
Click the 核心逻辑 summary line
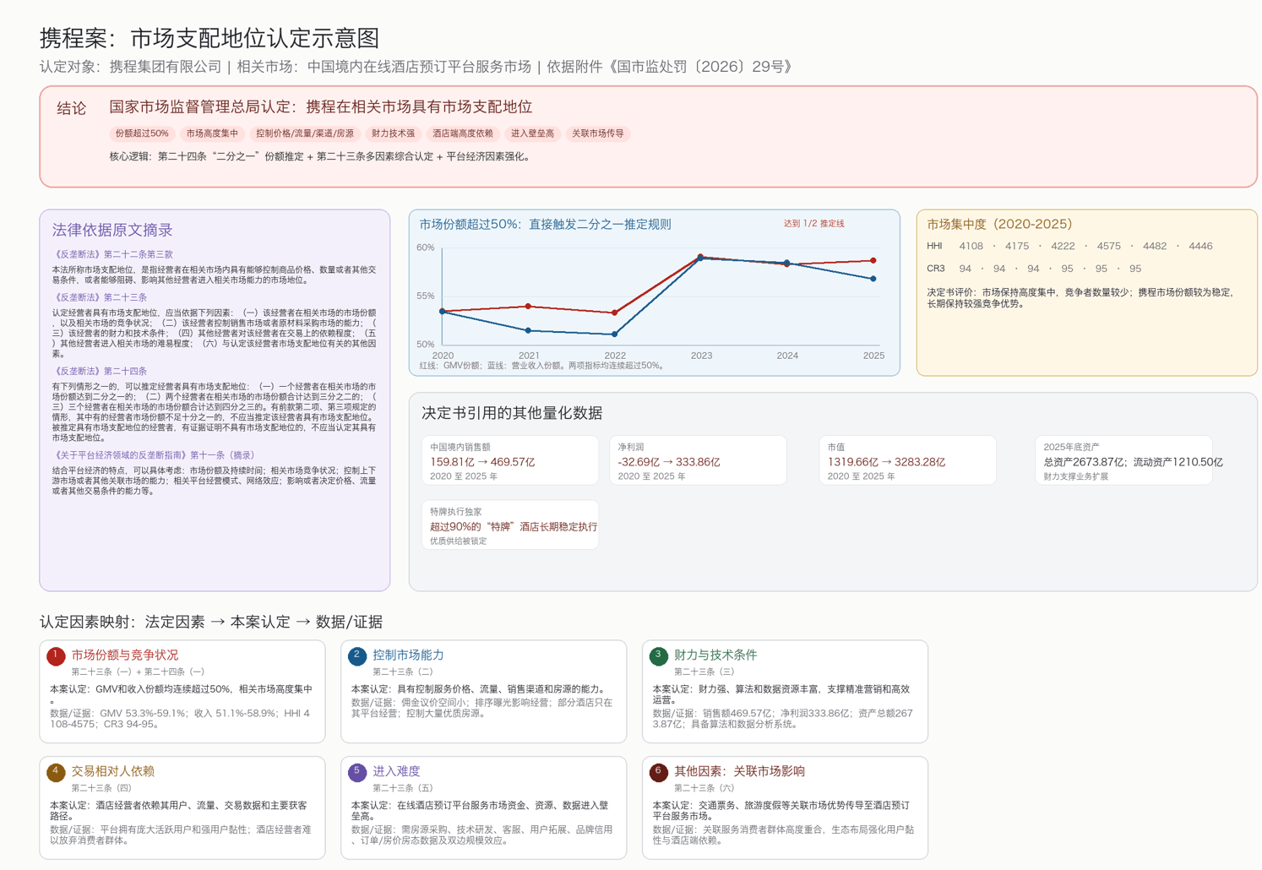click(322, 156)
